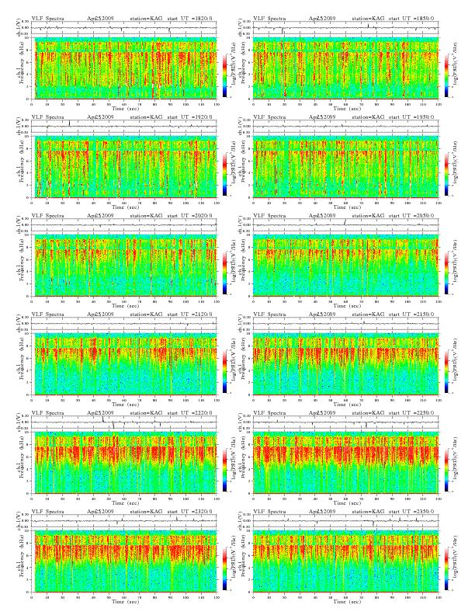Screen dimensions: 475x615
Task: Select the voltage trace of the 1920:0 panel
Action: point(124,127)
